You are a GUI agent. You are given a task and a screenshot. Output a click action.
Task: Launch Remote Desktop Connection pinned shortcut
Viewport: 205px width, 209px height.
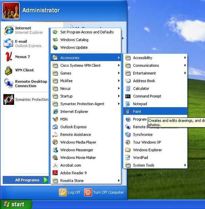pos(25,84)
